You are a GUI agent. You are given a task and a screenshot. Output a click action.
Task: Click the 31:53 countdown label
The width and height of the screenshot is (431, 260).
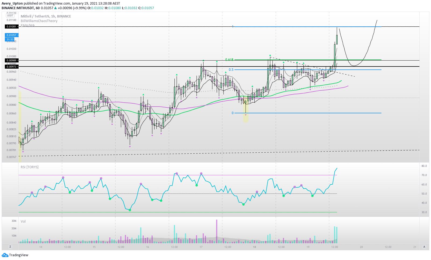click(10, 39)
